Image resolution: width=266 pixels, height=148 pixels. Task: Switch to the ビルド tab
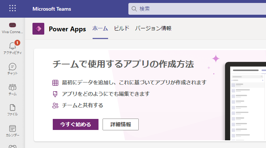pos(121,28)
